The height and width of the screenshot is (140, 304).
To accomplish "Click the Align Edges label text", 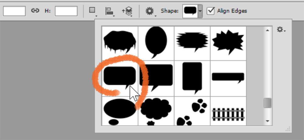I will (x=232, y=11).
